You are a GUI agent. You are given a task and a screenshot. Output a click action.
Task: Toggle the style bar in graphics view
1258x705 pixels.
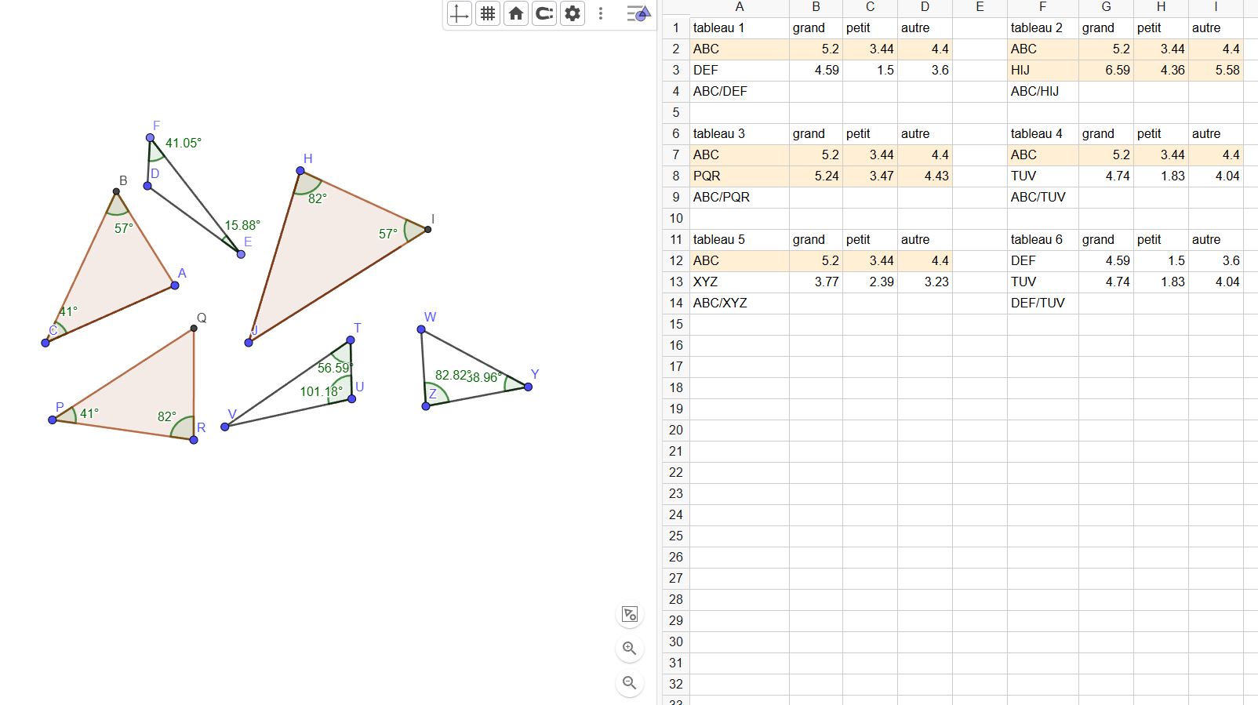638,13
